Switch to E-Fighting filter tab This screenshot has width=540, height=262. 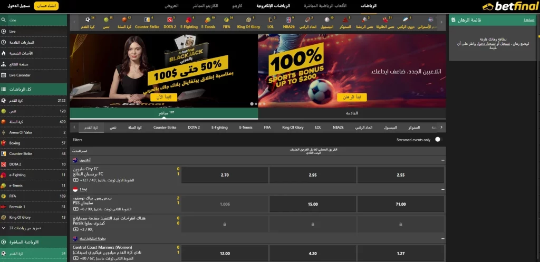click(x=219, y=128)
